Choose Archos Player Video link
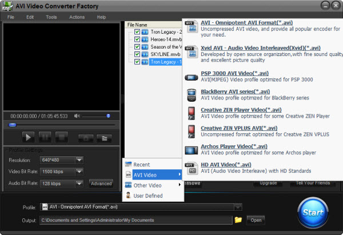The image size is (343, 235). [x=234, y=146]
